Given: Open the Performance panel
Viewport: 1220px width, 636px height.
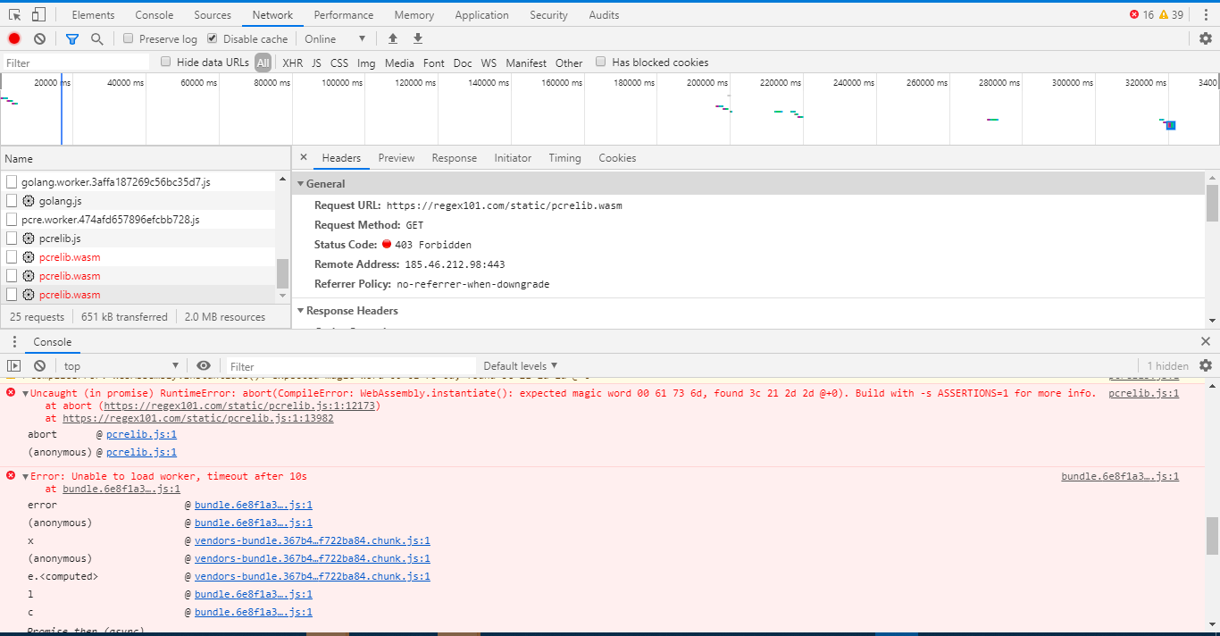Looking at the screenshot, I should 343,14.
